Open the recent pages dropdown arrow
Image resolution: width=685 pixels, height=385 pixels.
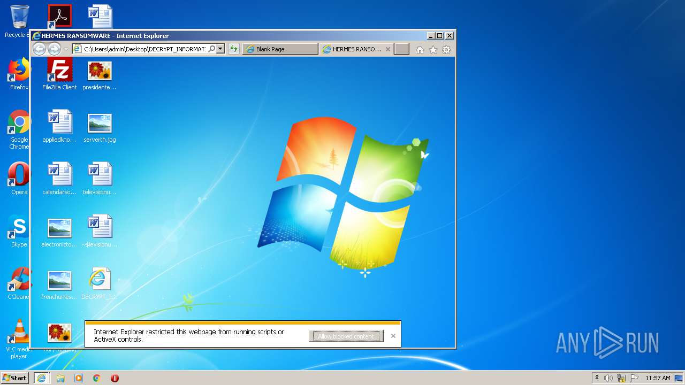click(66, 49)
